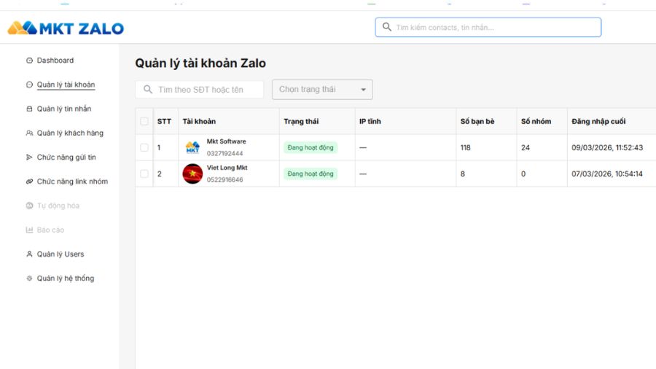This screenshot has width=656, height=369.
Task: Click the Mkt Software account avatar
Action: pyautogui.click(x=192, y=147)
